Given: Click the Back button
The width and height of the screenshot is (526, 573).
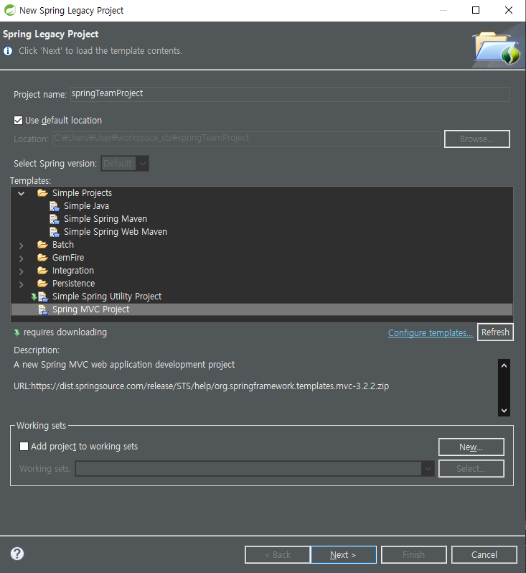Looking at the screenshot, I should coord(278,555).
